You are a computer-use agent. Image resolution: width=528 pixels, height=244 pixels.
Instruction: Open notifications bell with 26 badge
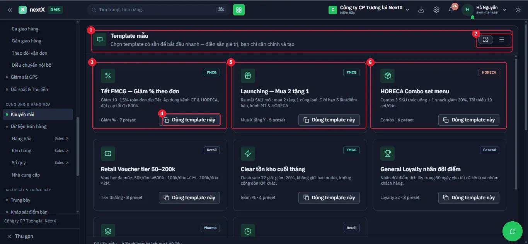(x=451, y=10)
